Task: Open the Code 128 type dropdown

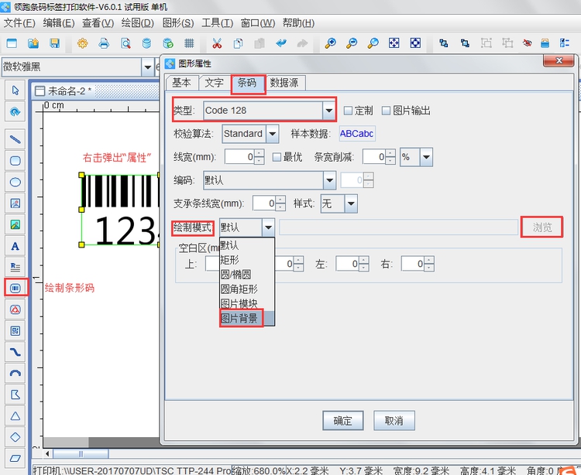Action: [x=328, y=111]
